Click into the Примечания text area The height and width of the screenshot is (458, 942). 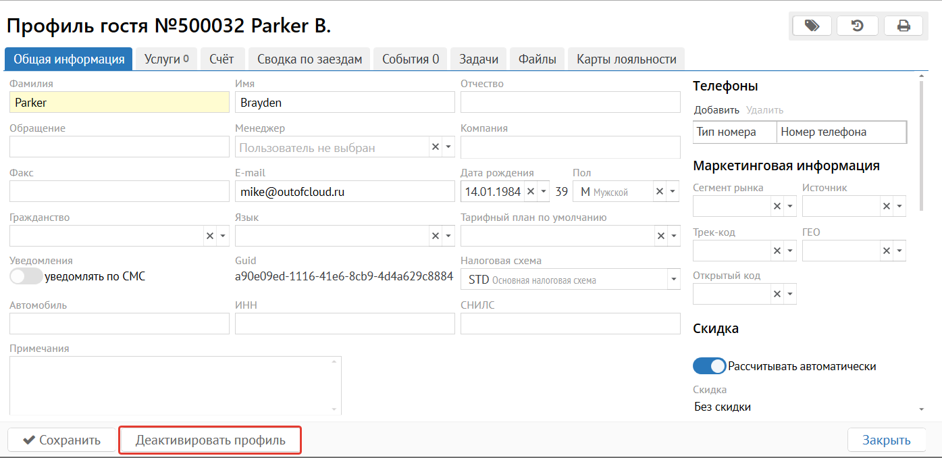[175, 385]
